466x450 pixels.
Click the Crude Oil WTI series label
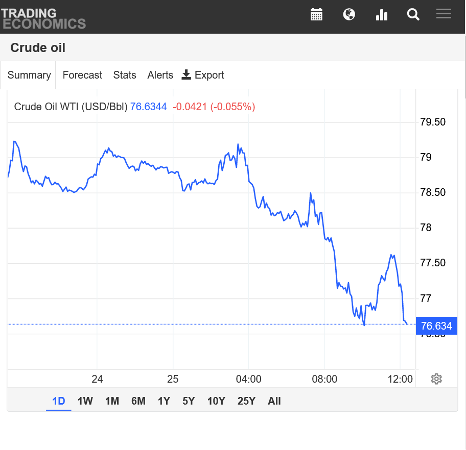click(x=71, y=107)
